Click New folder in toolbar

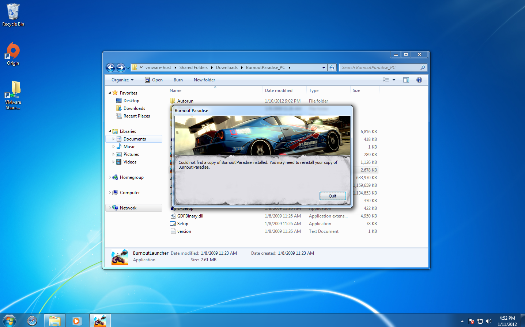(x=204, y=80)
